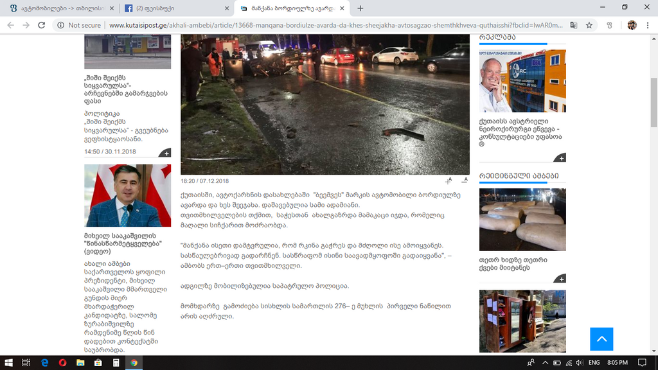Open Microsoft Store from taskbar
Screen dimensions: 658x370
pos(98,362)
